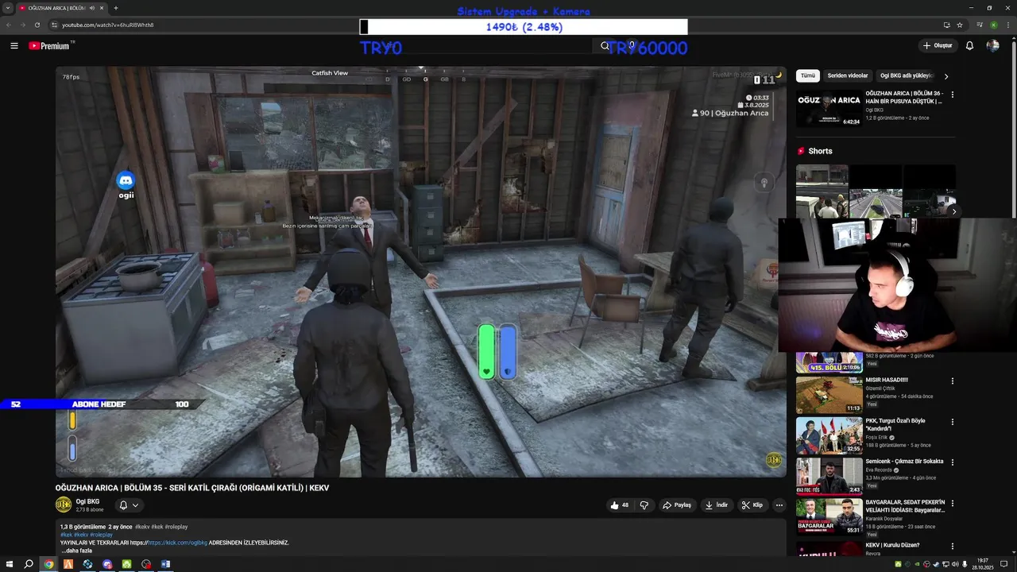The width and height of the screenshot is (1017, 572).
Task: Click the İndir download button
Action: (717, 505)
